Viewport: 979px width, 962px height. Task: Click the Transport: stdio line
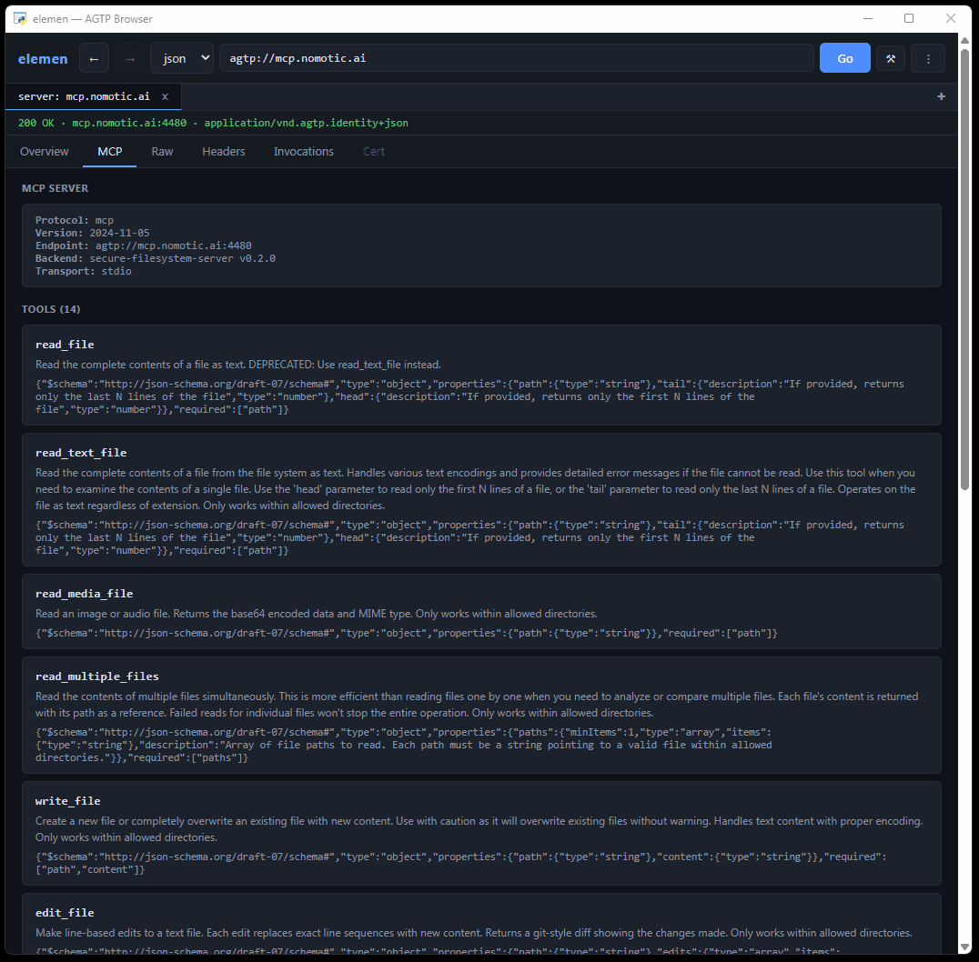[x=83, y=271]
